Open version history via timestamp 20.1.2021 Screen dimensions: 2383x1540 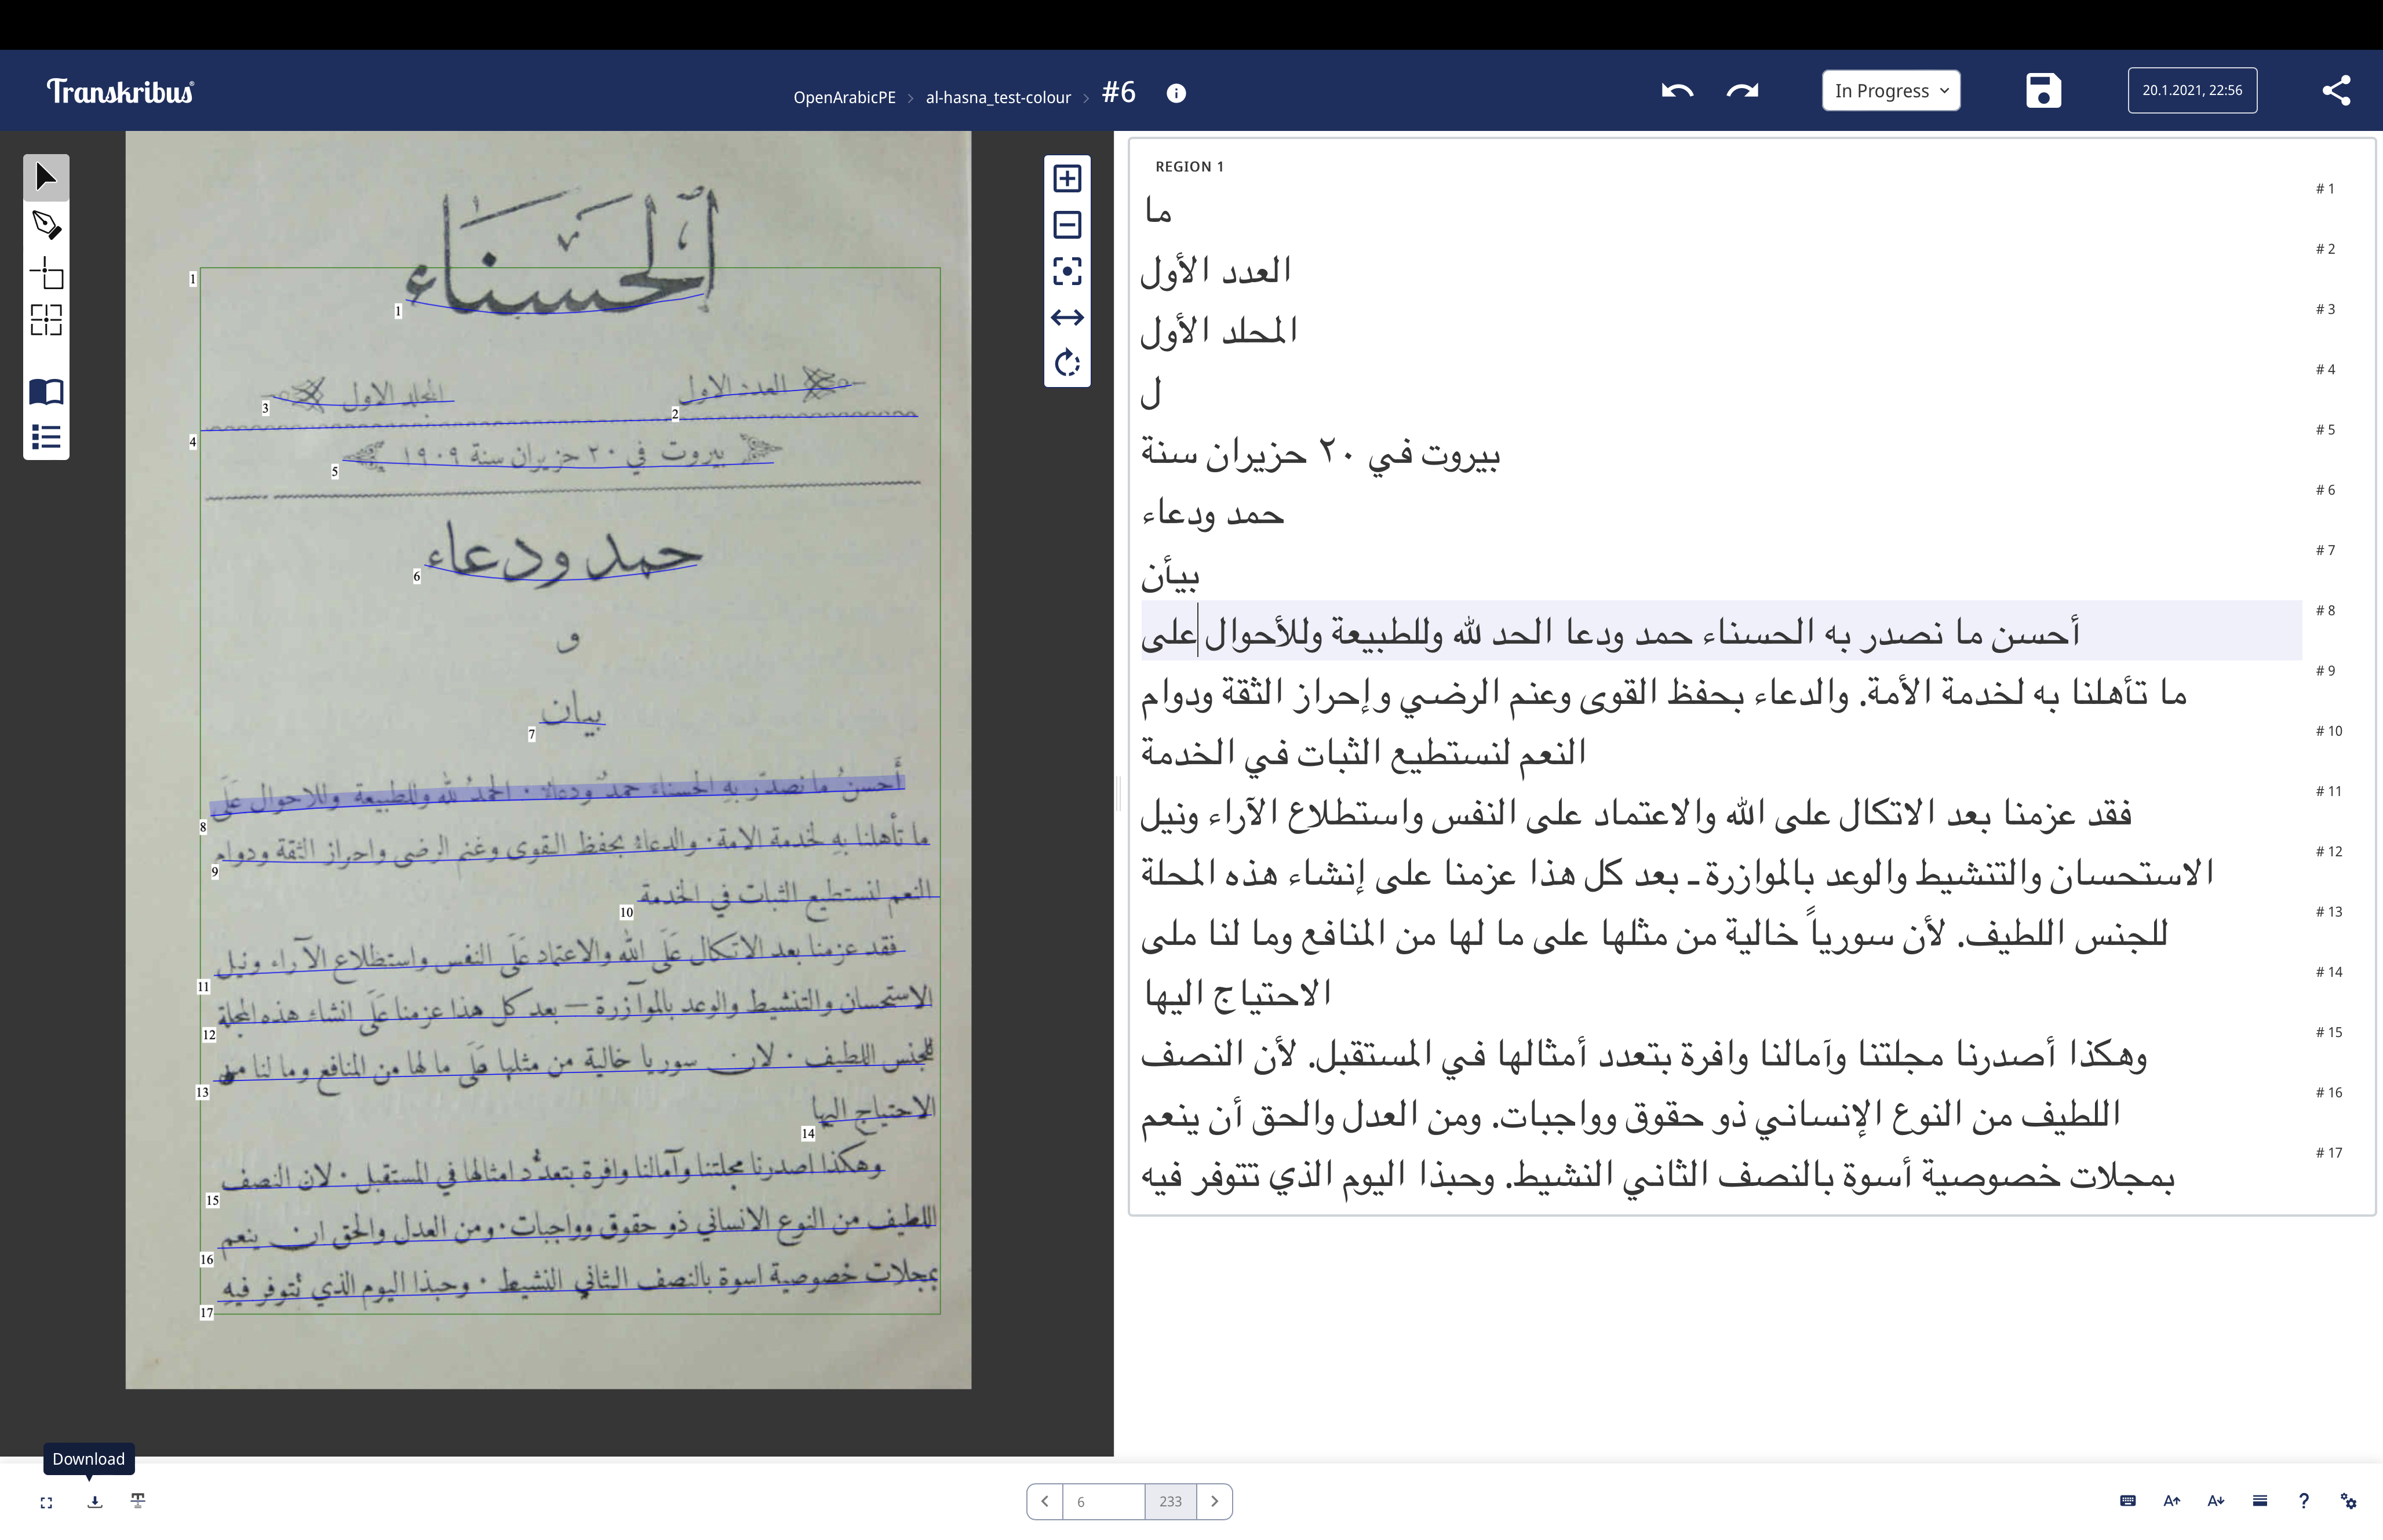pyautogui.click(x=2192, y=90)
